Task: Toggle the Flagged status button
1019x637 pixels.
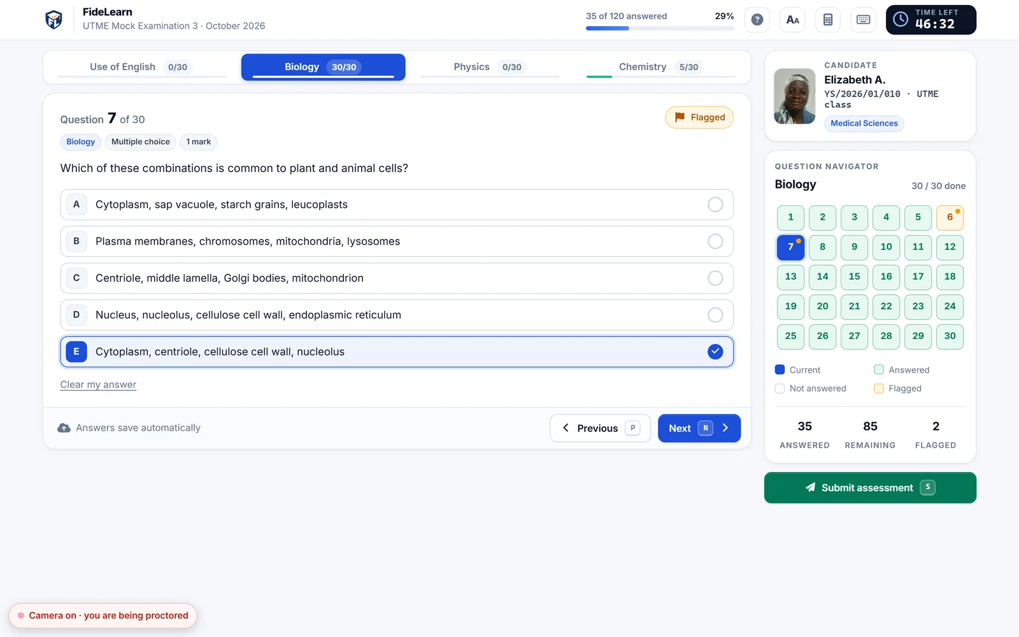Action: click(x=699, y=117)
